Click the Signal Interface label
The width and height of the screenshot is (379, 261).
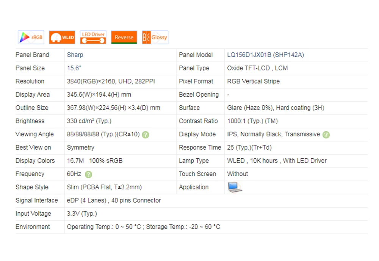point(37,201)
